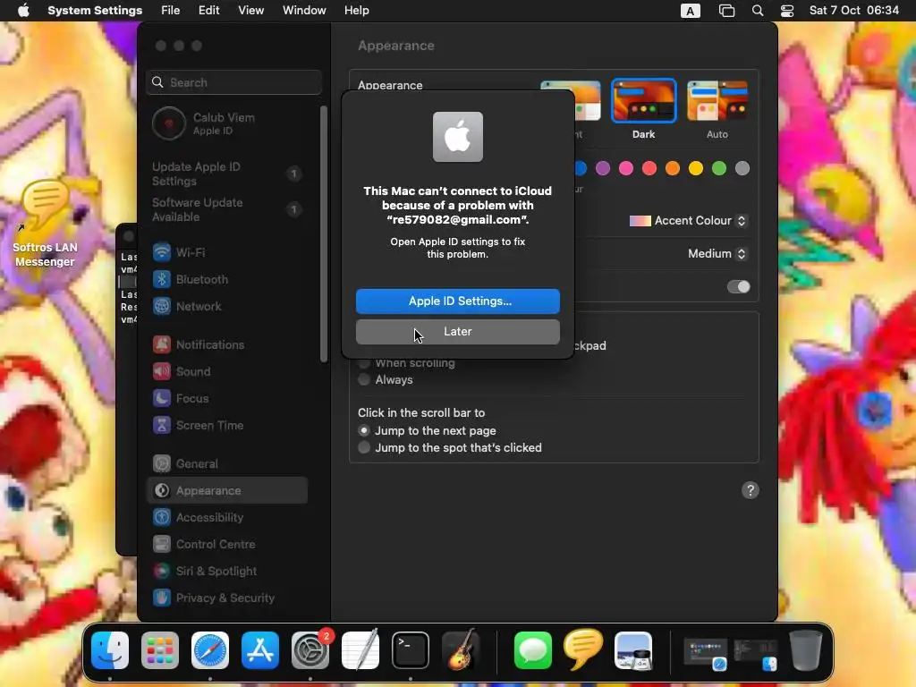This screenshot has width=916, height=687.
Task: Choose the Dark appearance thumbnail
Action: tap(643, 101)
